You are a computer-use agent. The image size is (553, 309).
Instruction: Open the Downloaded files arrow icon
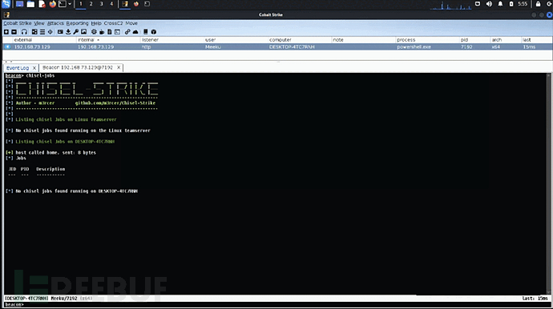(68, 32)
